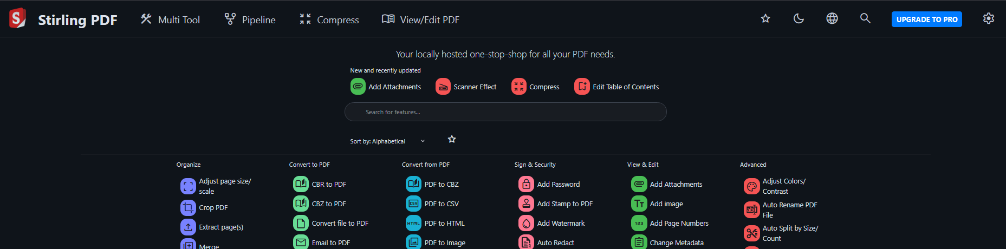Click the Scanner Effect icon

pyautogui.click(x=443, y=87)
